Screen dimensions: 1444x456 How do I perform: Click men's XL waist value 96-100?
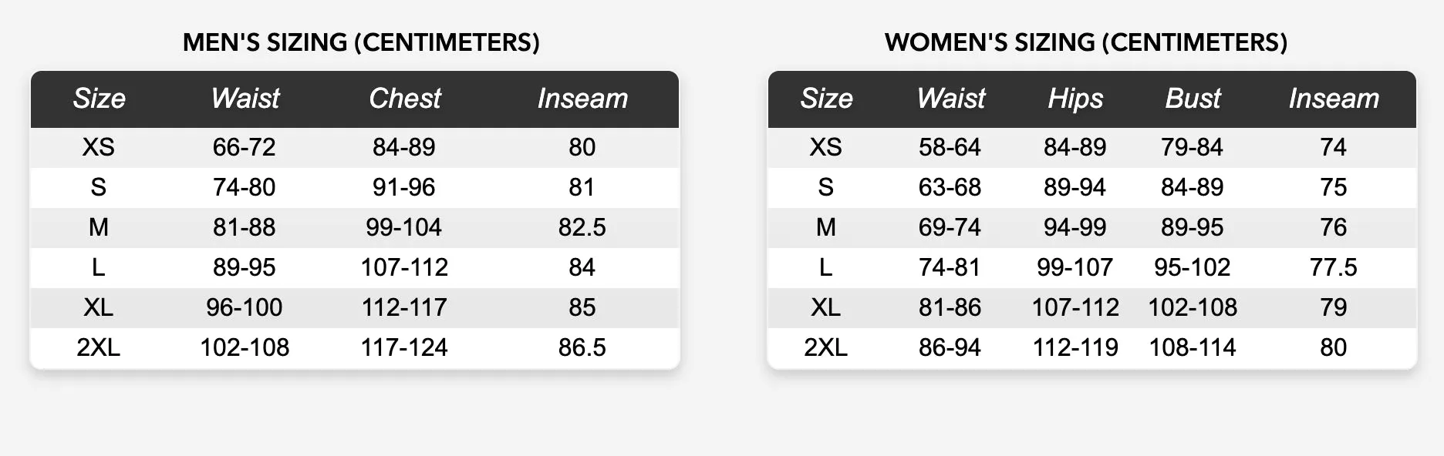(245, 307)
